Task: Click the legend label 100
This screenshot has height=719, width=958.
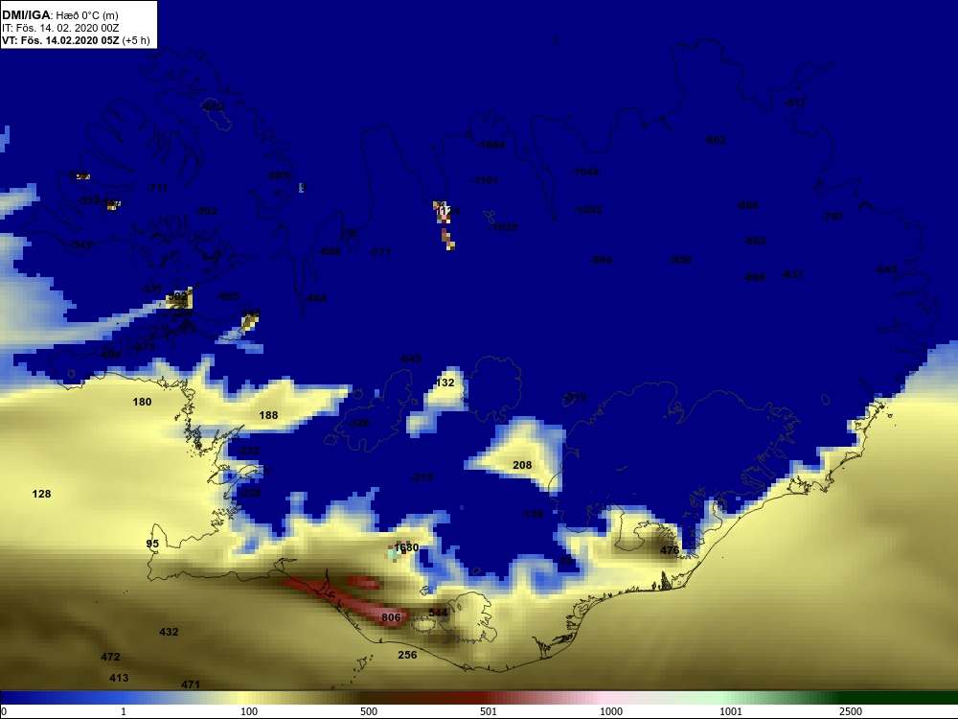Action: coord(249,711)
